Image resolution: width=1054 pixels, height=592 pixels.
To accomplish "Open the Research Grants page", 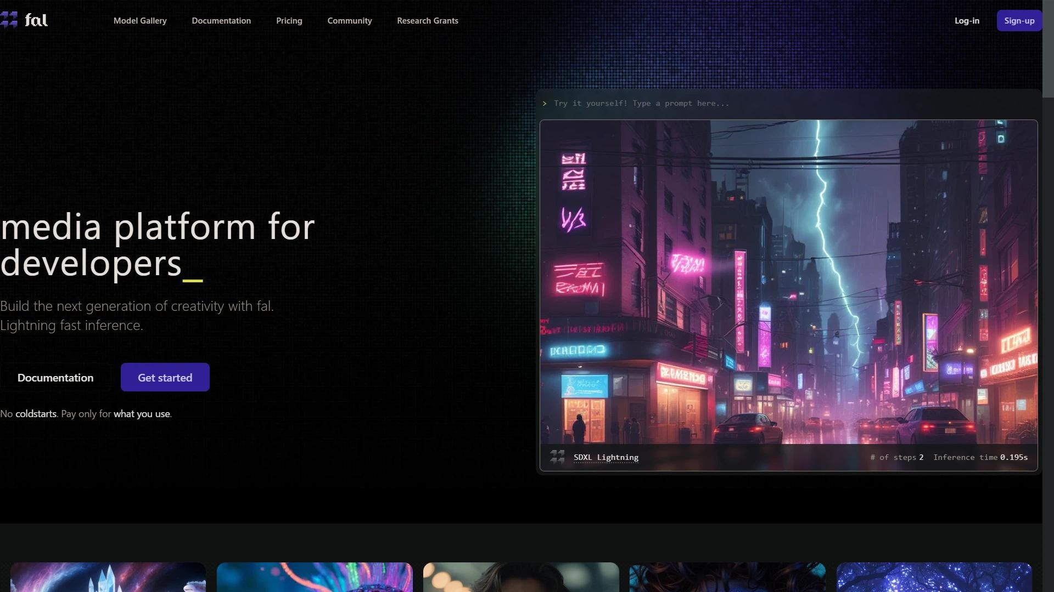I will (428, 21).
